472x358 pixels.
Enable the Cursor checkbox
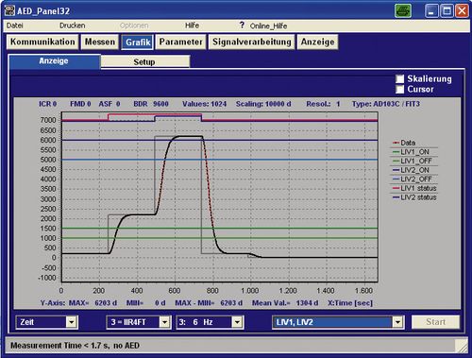pyautogui.click(x=399, y=89)
